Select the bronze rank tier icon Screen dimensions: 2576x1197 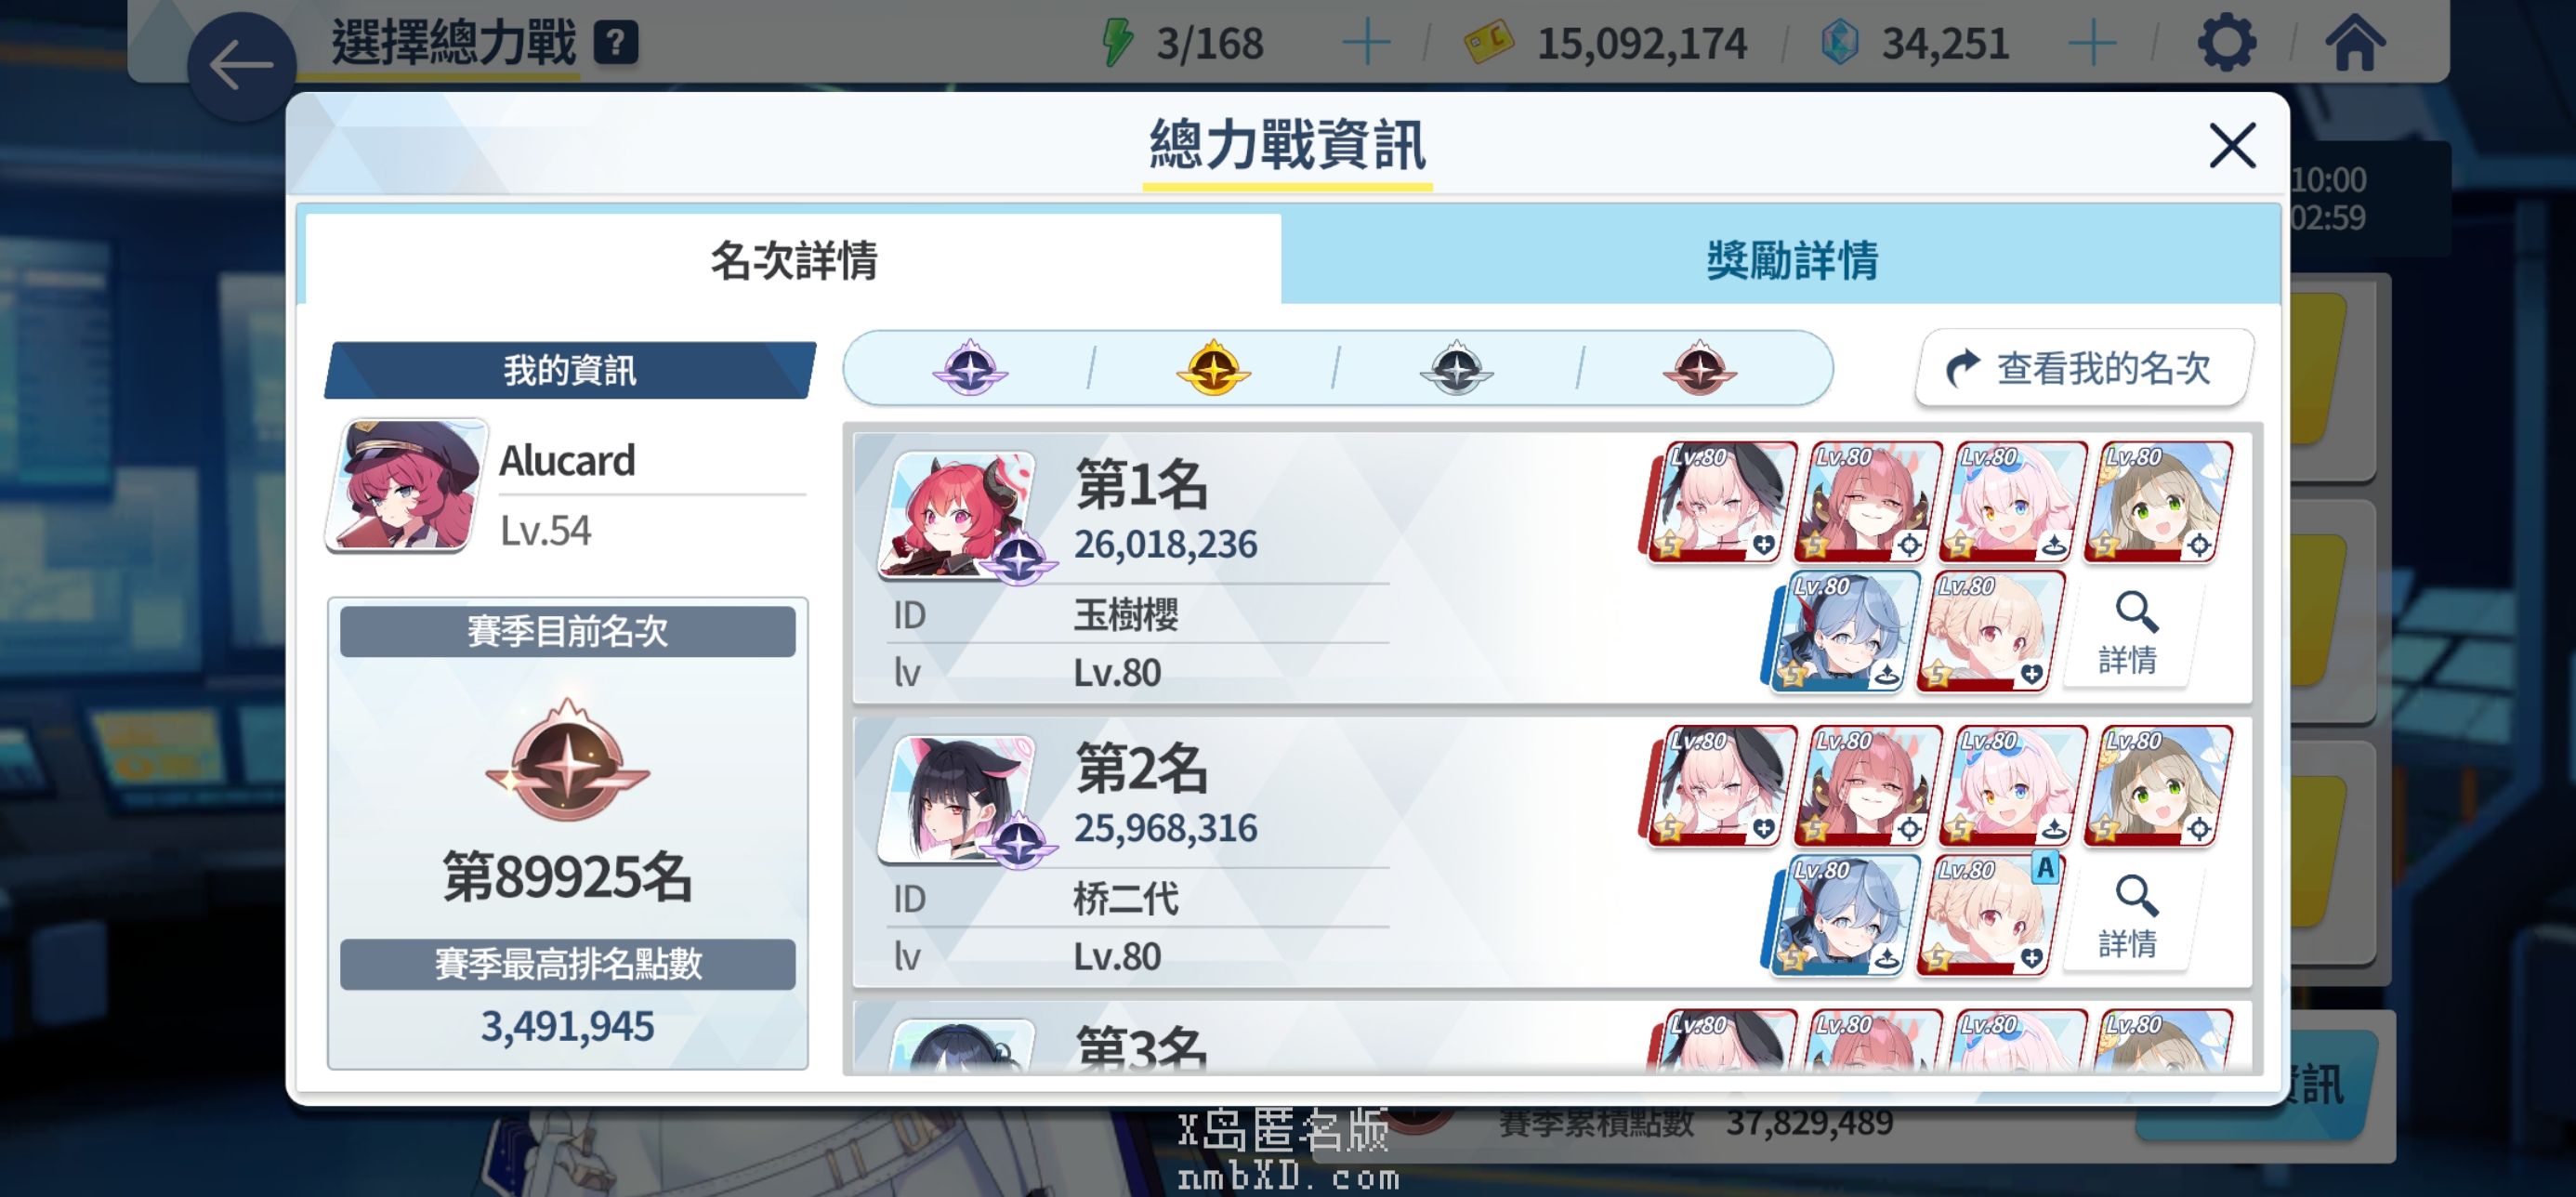pos(1699,368)
